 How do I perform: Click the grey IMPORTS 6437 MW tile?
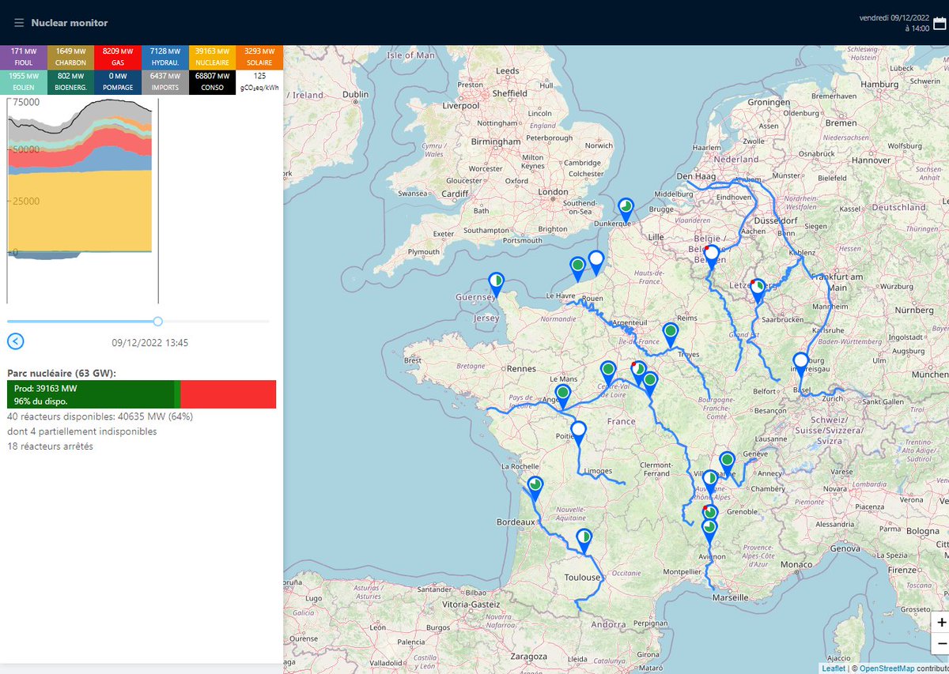(x=165, y=82)
